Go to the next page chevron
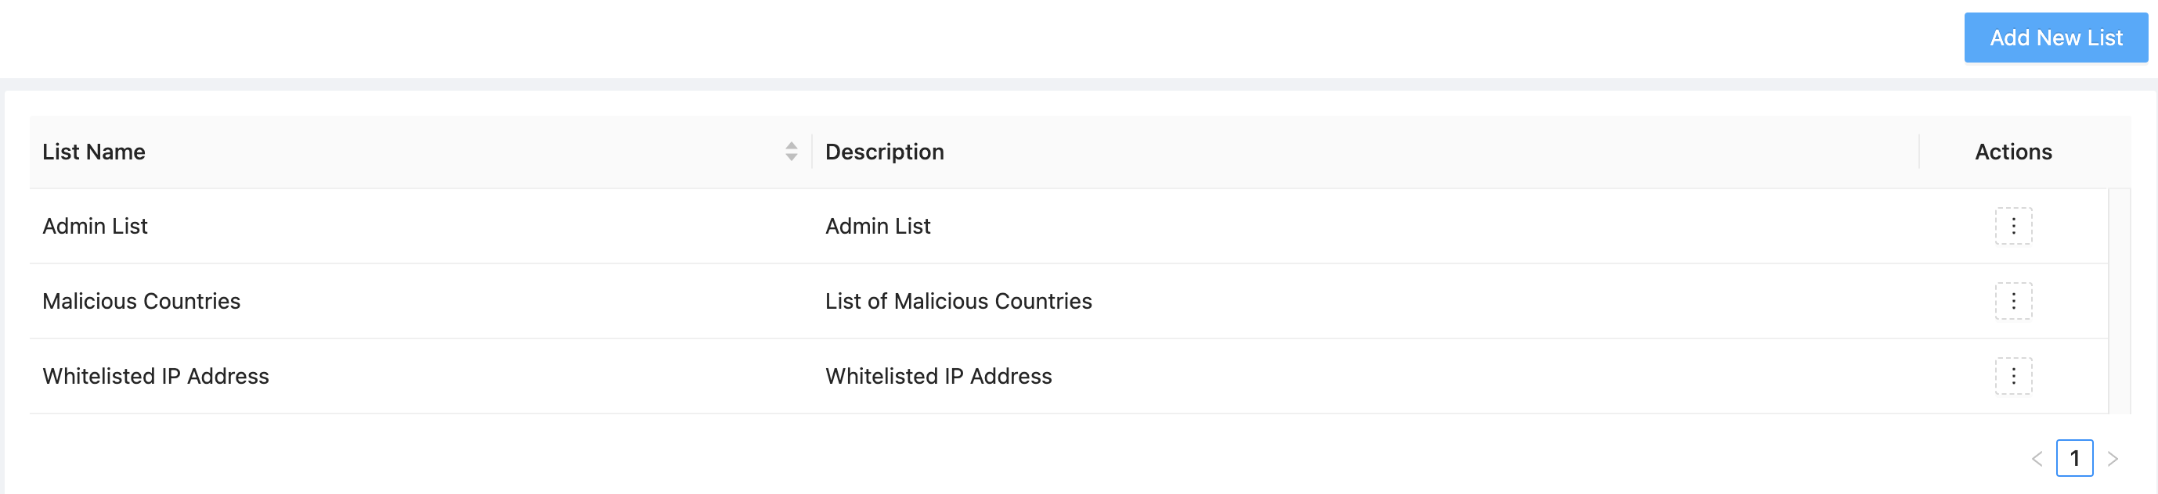This screenshot has width=2158, height=494. point(2112,458)
